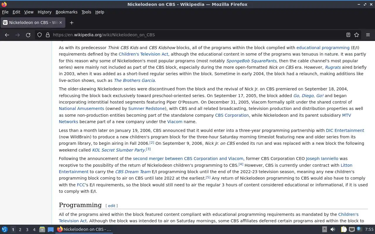The width and height of the screenshot is (375, 234).
Task: Open the Edit menu
Action: [16, 12]
